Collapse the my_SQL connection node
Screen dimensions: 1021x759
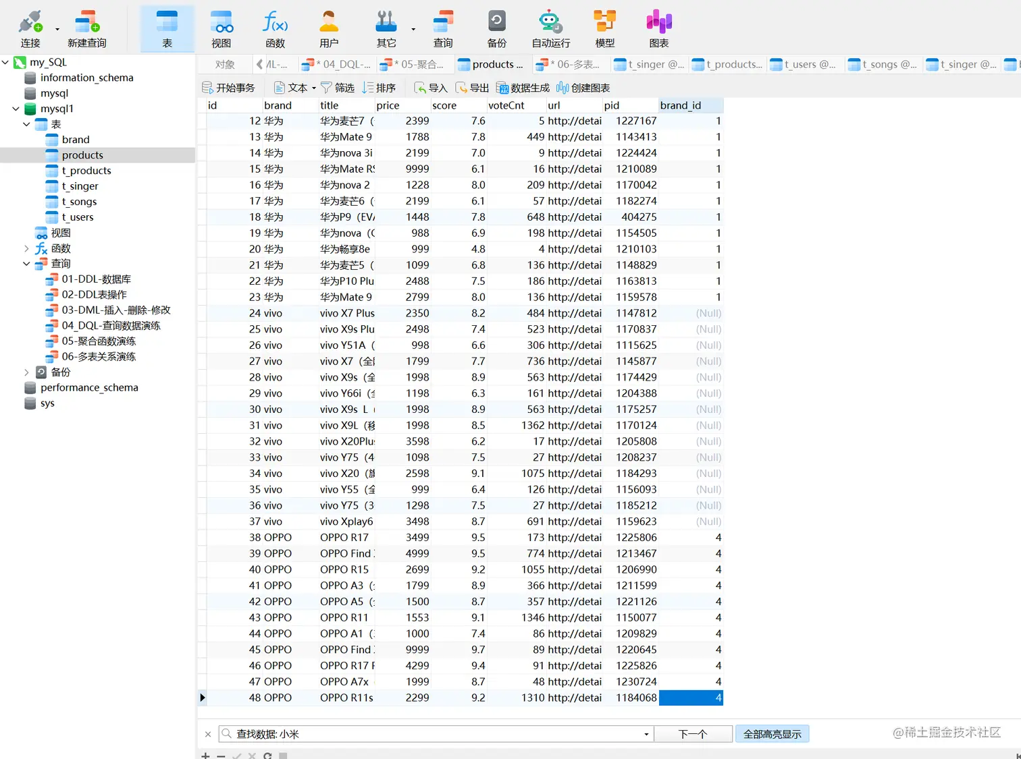tap(5, 62)
